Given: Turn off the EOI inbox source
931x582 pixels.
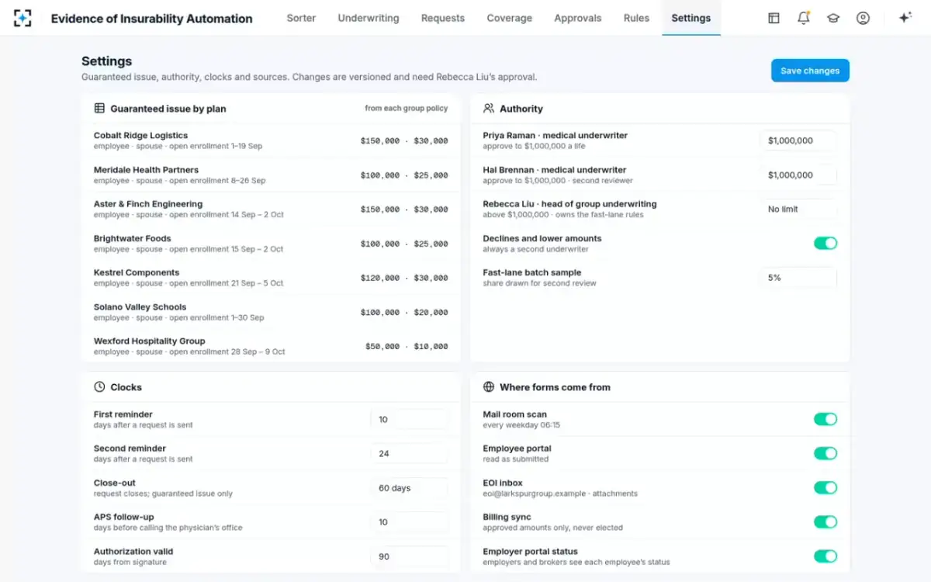Looking at the screenshot, I should click(x=825, y=487).
